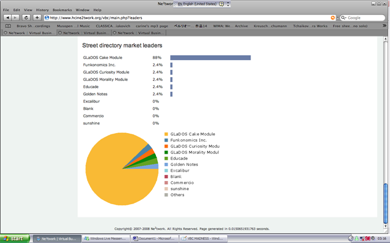Add a bookmark with the plus button
Viewport: 390px width, 243px height.
(x=37, y=18)
